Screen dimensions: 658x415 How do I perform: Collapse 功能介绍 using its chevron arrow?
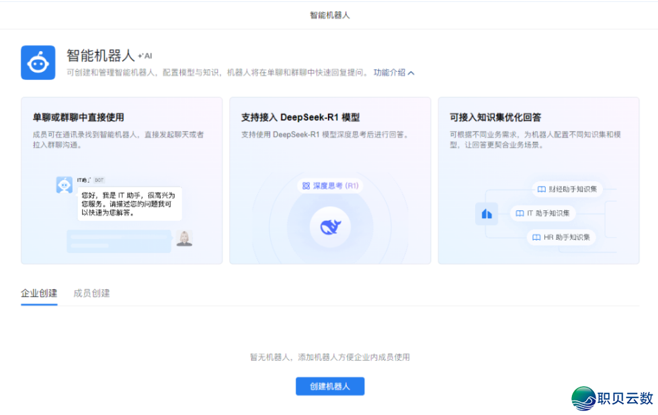pos(410,72)
